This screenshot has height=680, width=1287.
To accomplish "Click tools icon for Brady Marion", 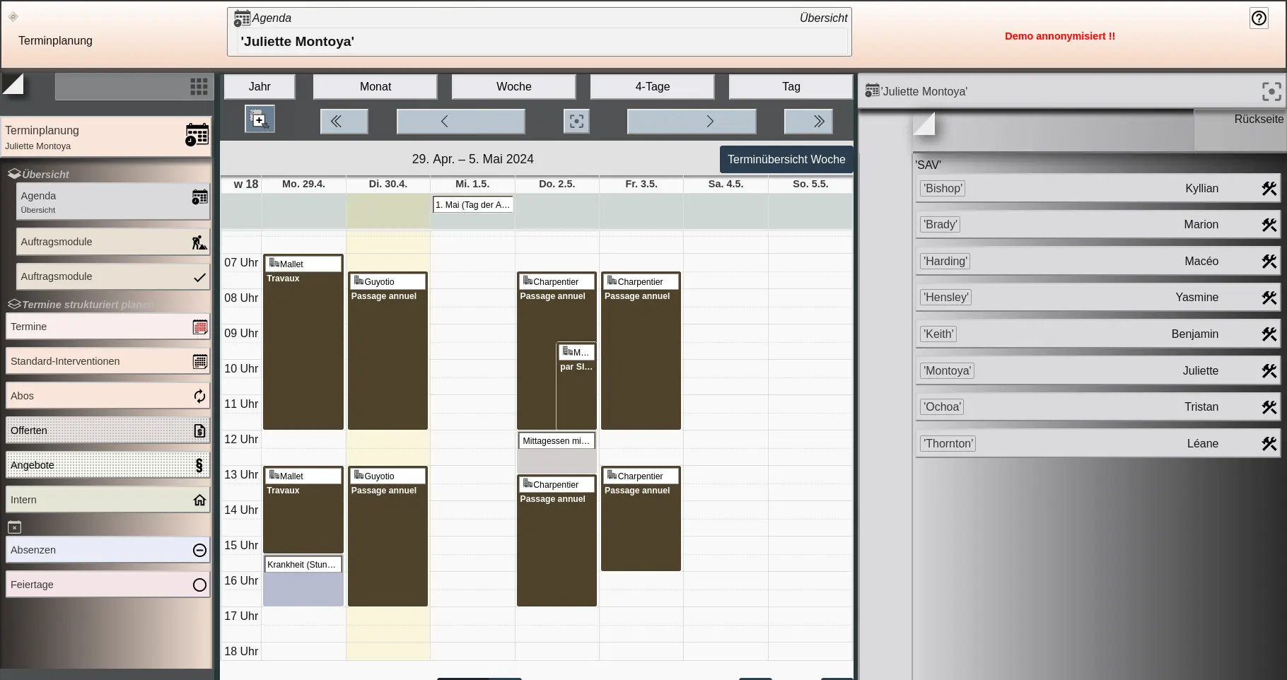I will [1269, 225].
